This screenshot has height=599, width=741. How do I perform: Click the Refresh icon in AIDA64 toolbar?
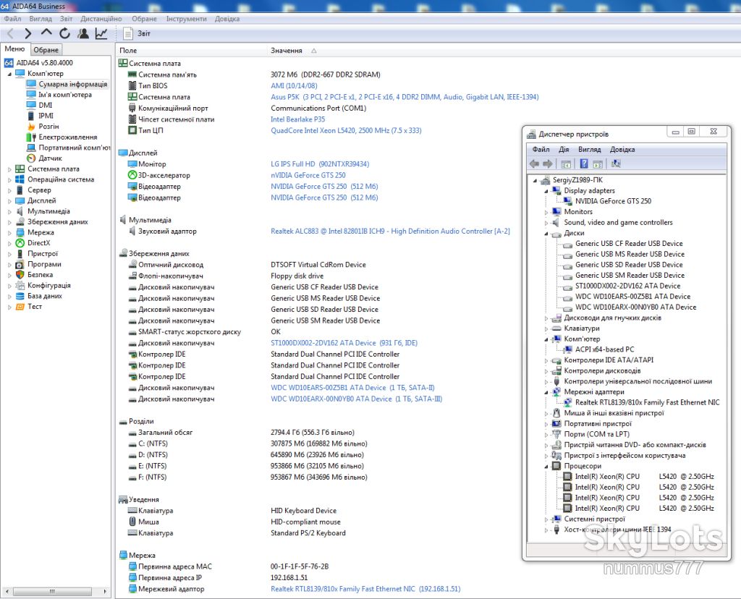coord(64,33)
